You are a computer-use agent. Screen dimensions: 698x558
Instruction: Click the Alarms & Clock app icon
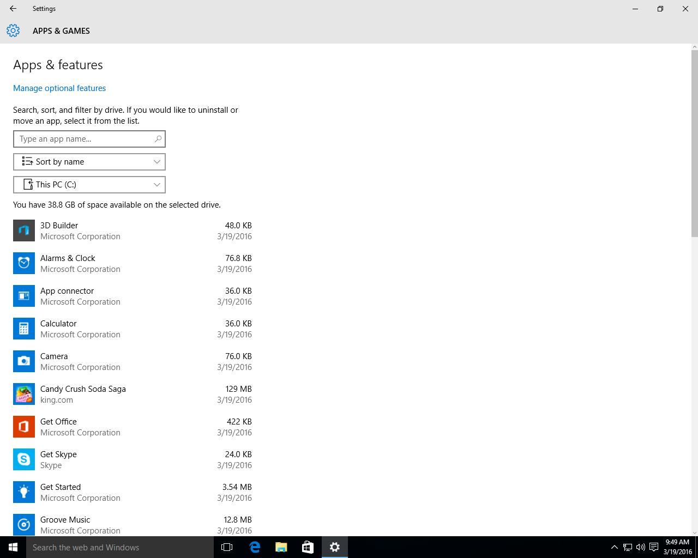[24, 263]
